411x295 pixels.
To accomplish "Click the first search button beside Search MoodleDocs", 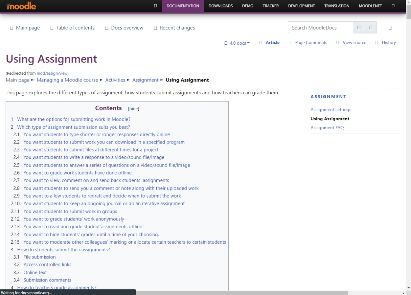I will coord(359,28).
